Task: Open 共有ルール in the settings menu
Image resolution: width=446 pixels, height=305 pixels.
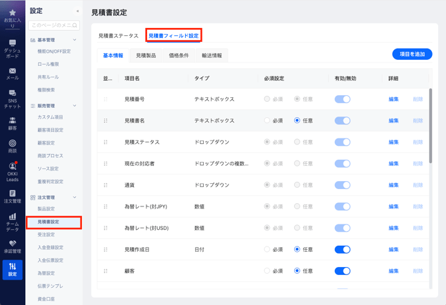Action: pos(48,77)
